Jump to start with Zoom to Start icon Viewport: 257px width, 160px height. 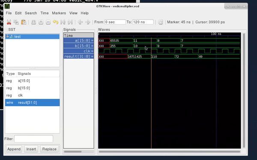pos(63,22)
